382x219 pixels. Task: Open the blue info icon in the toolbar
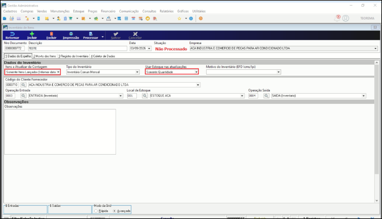point(191,19)
